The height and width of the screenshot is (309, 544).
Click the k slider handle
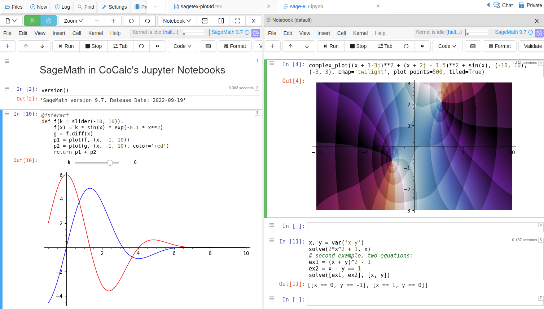click(x=110, y=163)
